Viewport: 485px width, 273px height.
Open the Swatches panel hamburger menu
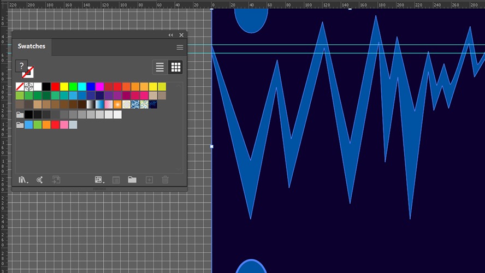[x=180, y=48]
